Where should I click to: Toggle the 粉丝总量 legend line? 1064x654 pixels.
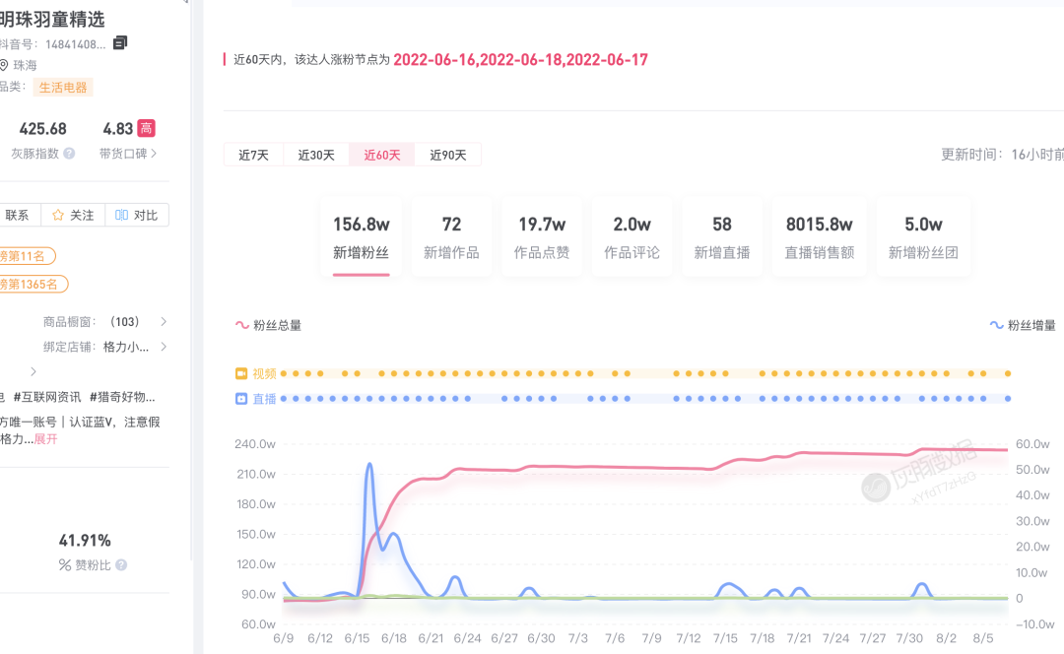click(x=268, y=325)
